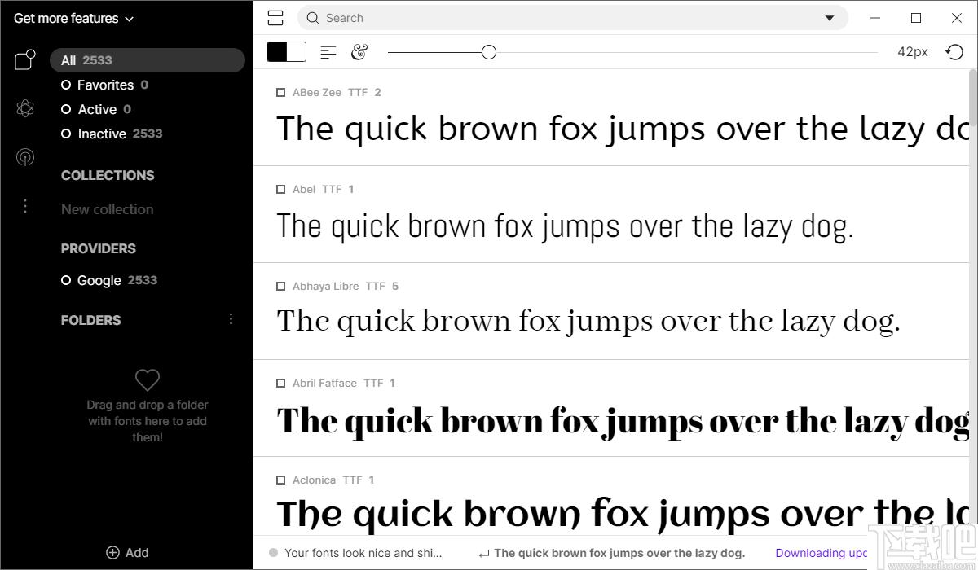978x570 pixels.
Task: Click the 'ABee Zee' font name label
Action: click(x=317, y=93)
